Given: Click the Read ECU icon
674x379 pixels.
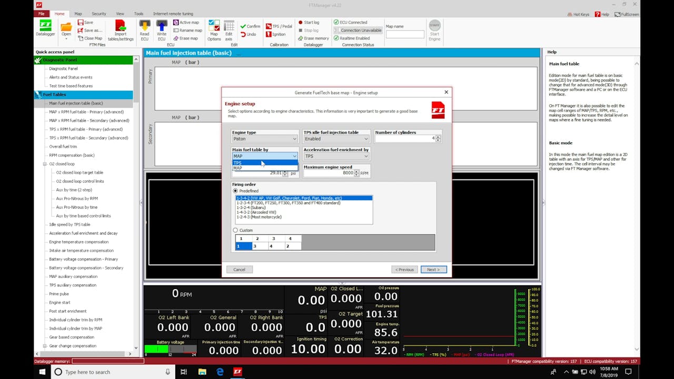Looking at the screenshot, I should (x=144, y=29).
